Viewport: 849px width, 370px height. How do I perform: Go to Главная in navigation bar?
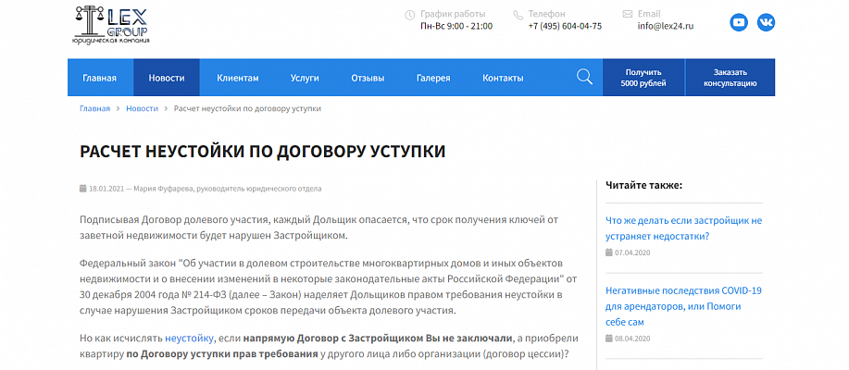coord(100,78)
